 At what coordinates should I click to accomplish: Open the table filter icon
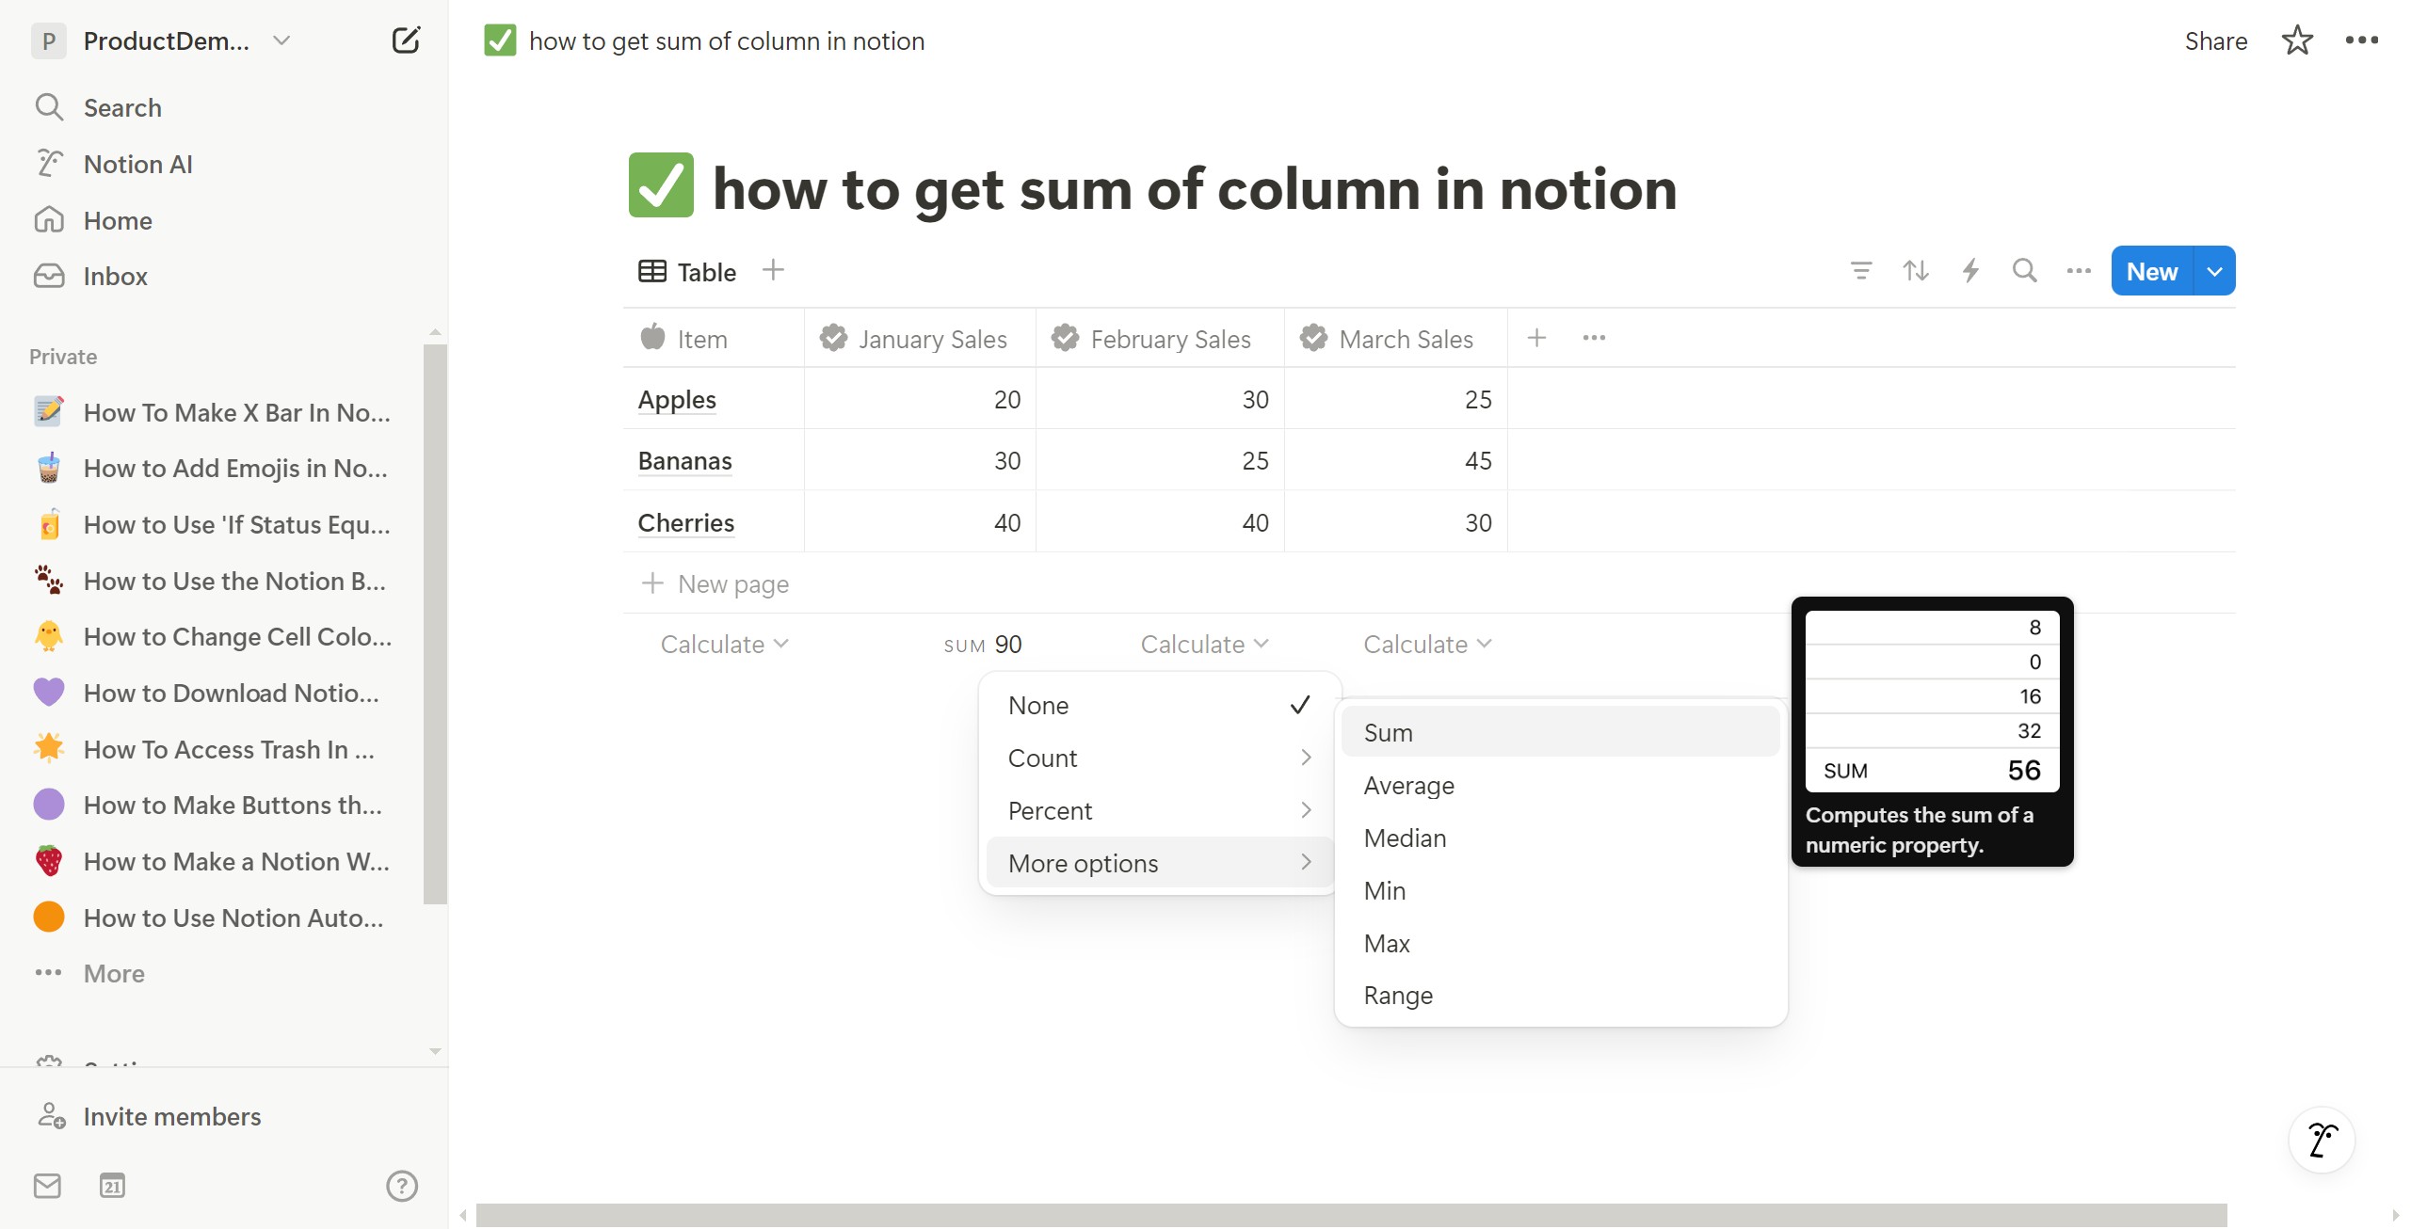1860,271
